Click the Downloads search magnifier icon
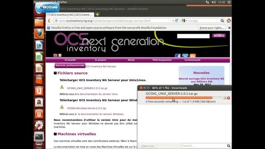This screenshot has width=265, height=149. pos(229,146)
